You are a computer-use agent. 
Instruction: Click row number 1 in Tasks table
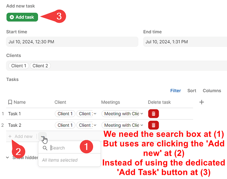(3, 114)
